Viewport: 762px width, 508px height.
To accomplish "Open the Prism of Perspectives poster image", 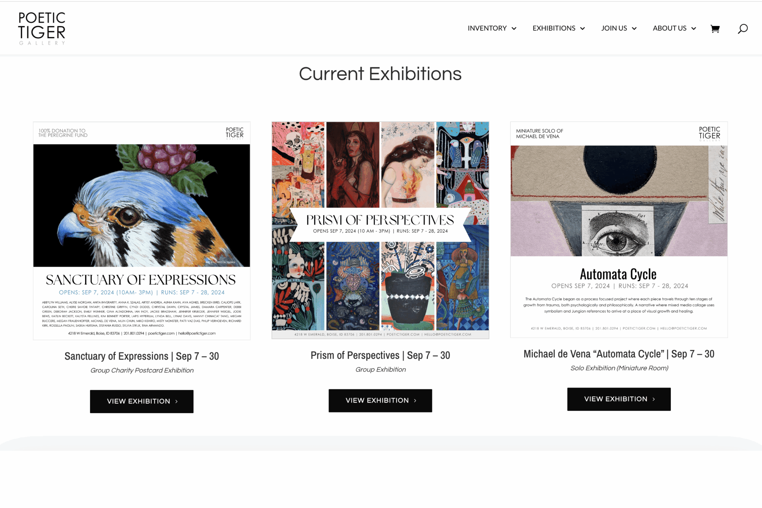I will 380,230.
